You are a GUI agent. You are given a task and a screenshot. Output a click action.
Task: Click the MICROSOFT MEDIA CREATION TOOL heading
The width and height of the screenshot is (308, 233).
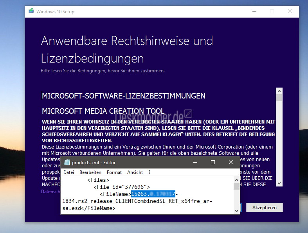pyautogui.click(x=103, y=111)
